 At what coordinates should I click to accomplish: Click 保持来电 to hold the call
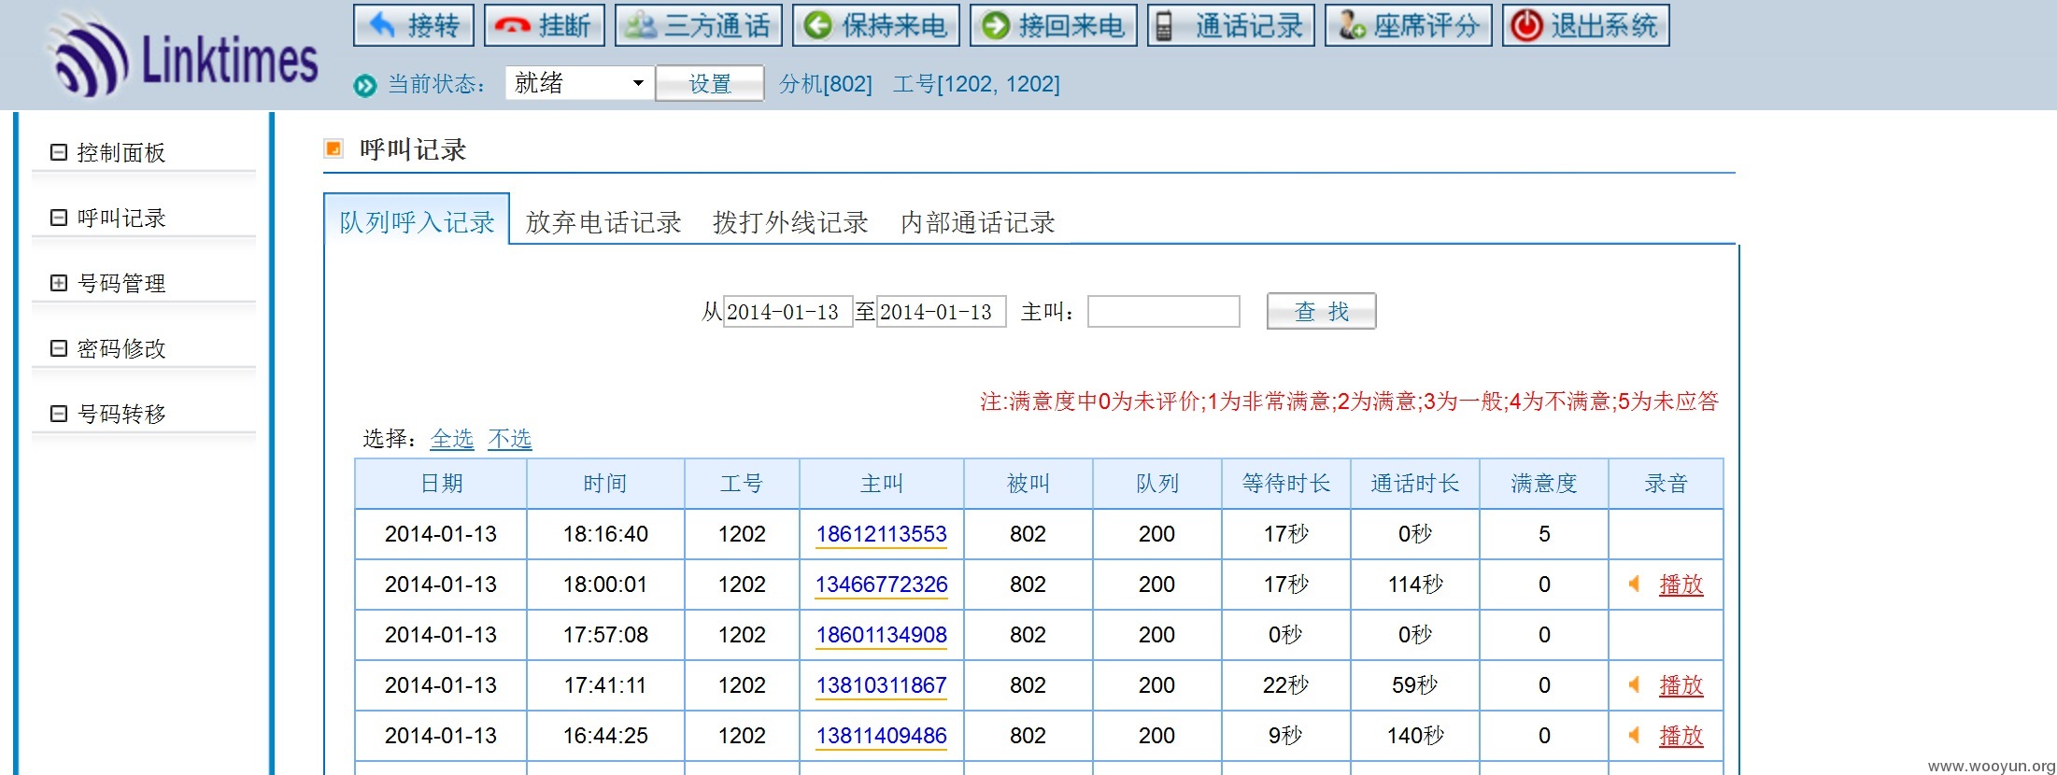point(876,25)
